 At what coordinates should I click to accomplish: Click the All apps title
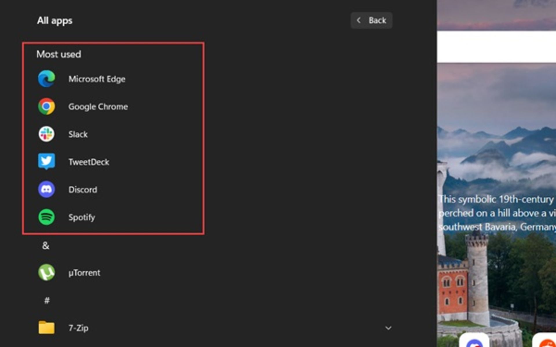(54, 21)
